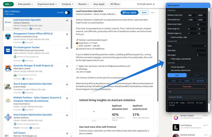Click the STEM Kittens Early Learning logo
The height and width of the screenshot is (137, 212).
point(8,50)
